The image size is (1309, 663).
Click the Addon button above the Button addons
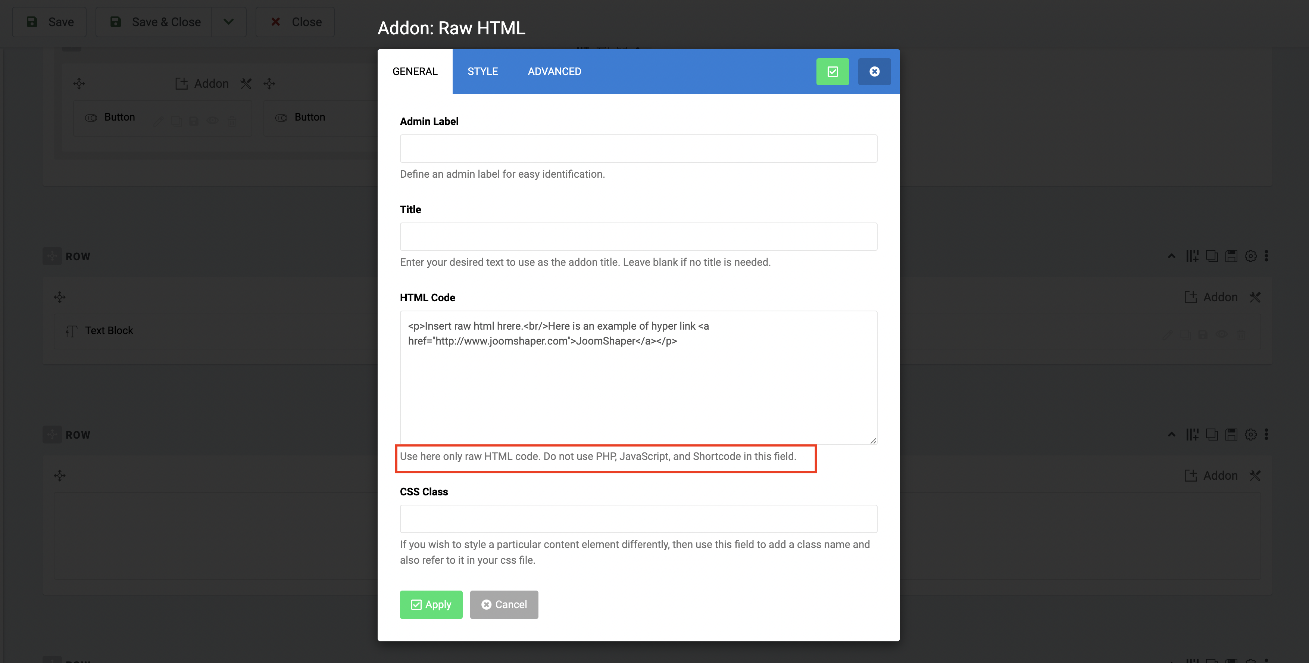click(202, 83)
